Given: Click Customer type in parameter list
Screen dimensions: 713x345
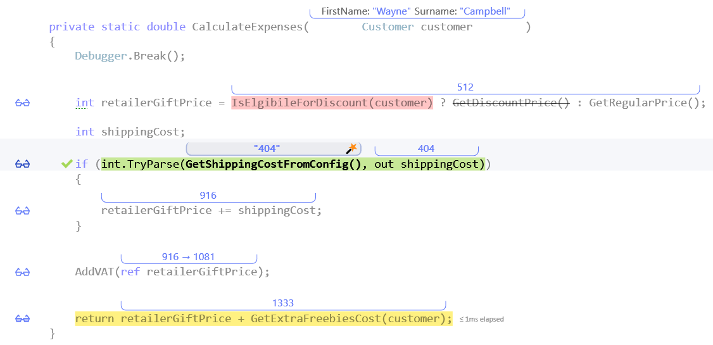Looking at the screenshot, I should 388,27.
